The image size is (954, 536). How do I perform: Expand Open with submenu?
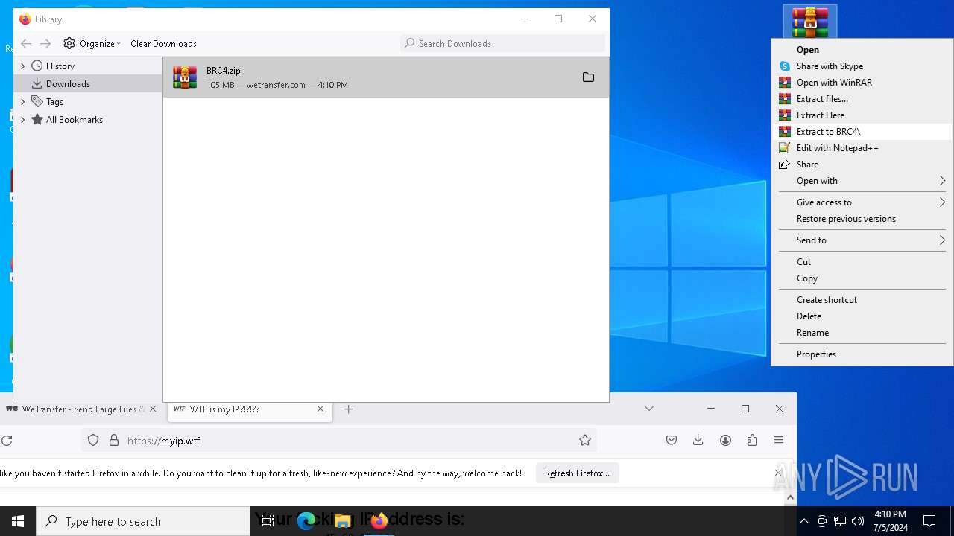tap(862, 181)
